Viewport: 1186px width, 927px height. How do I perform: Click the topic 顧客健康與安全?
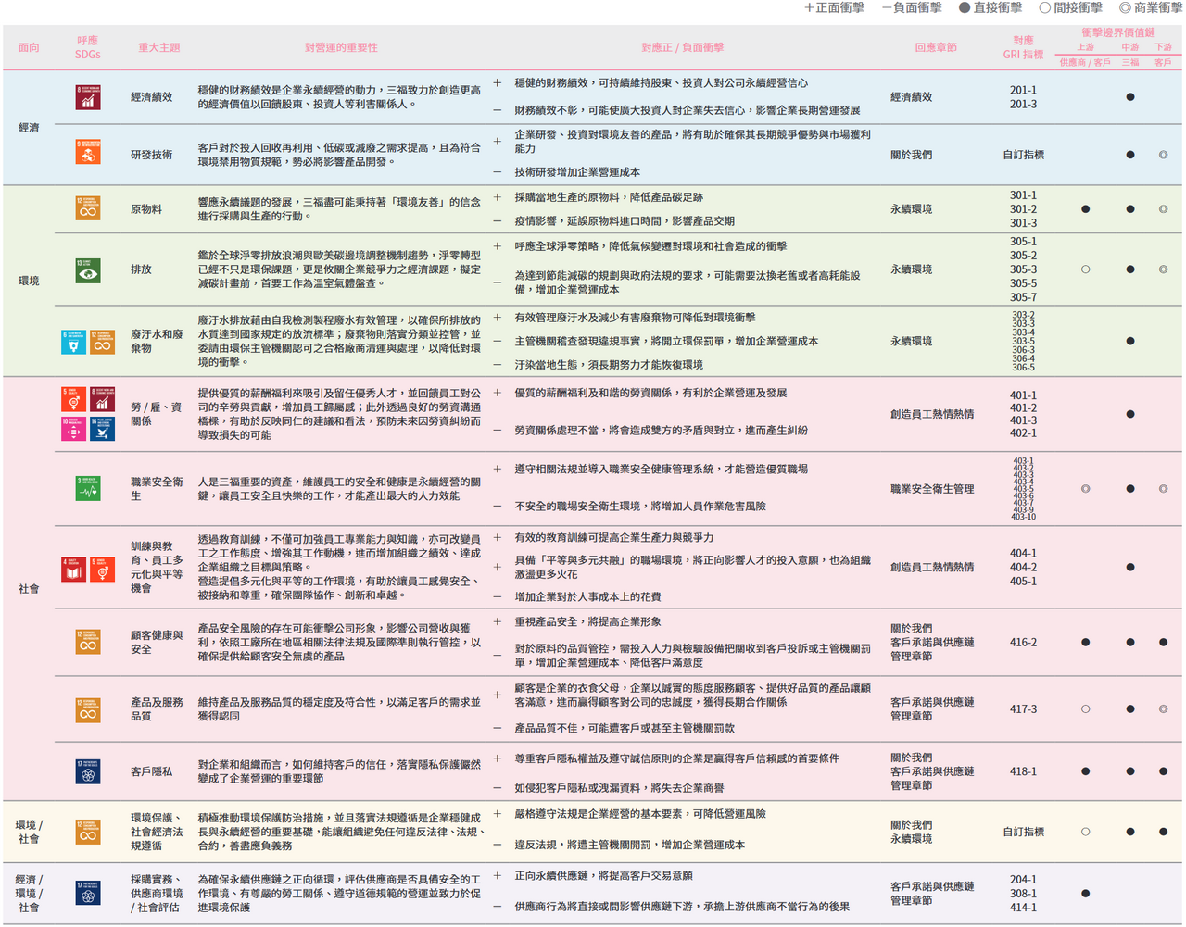pos(157,642)
